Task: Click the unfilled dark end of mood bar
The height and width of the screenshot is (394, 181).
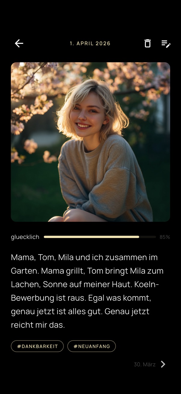Action: (x=148, y=237)
